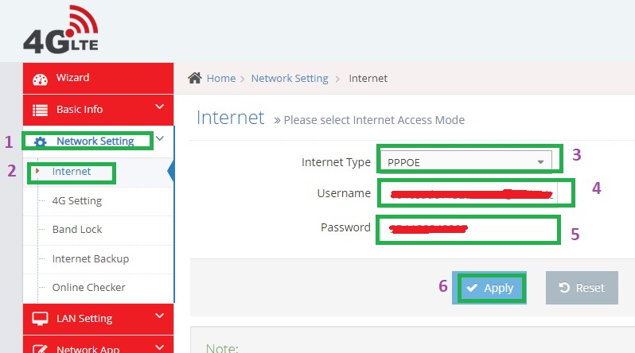Go to Online Checker in sidebar

pyautogui.click(x=88, y=287)
